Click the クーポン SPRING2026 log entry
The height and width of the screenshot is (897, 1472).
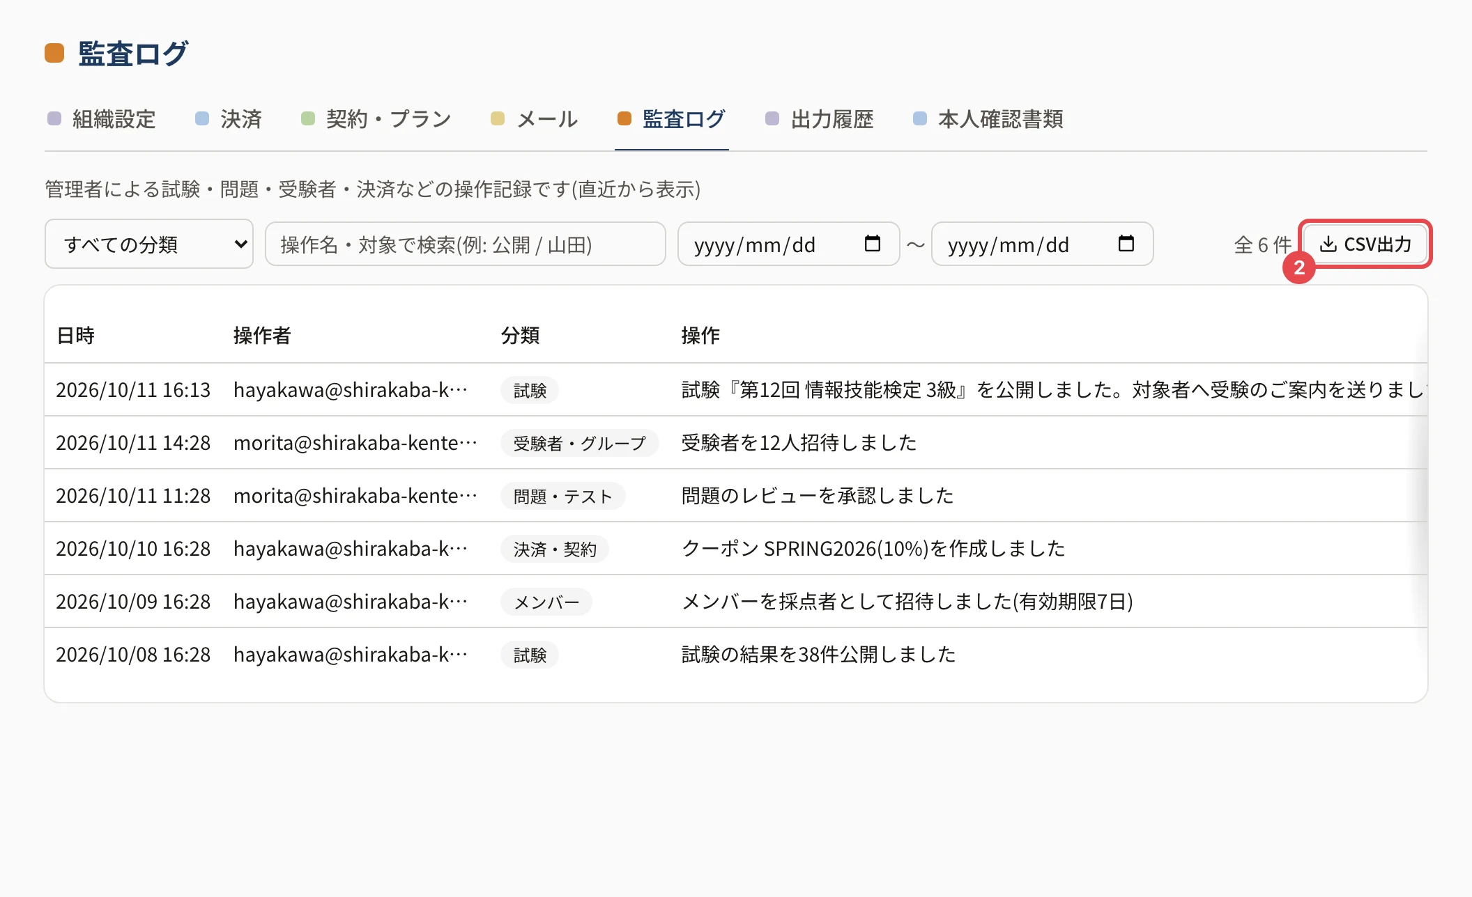coord(873,549)
